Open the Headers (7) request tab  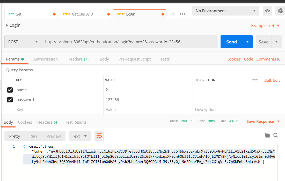tap(78, 59)
